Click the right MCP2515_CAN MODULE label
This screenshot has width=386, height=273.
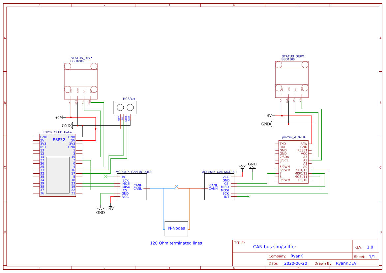point(219,172)
